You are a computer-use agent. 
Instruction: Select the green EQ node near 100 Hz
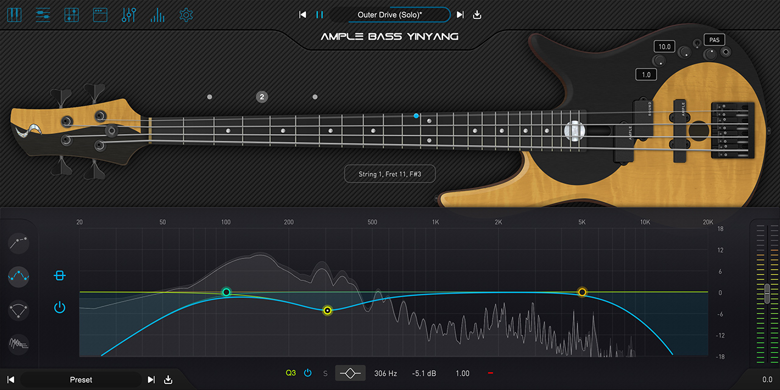(226, 292)
